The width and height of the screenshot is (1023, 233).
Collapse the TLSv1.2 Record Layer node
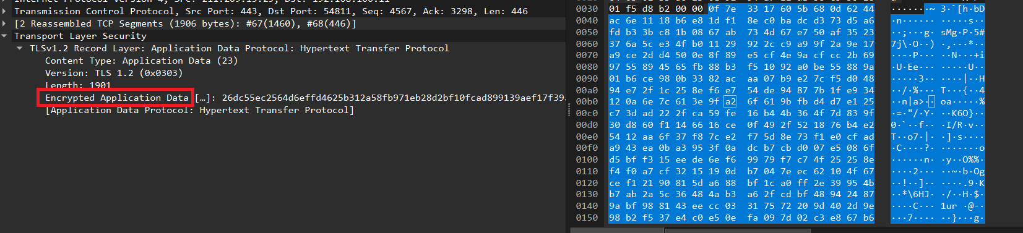pyautogui.click(x=20, y=48)
